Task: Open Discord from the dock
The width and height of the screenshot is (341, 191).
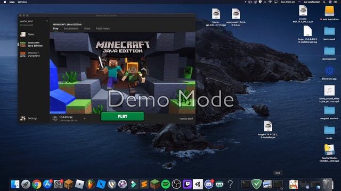Action: coord(208,184)
